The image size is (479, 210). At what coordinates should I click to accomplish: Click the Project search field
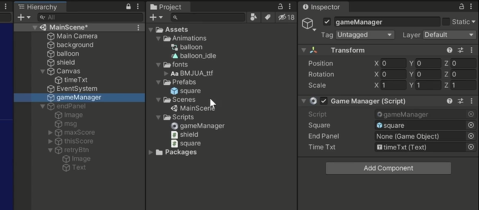[x=208, y=17]
